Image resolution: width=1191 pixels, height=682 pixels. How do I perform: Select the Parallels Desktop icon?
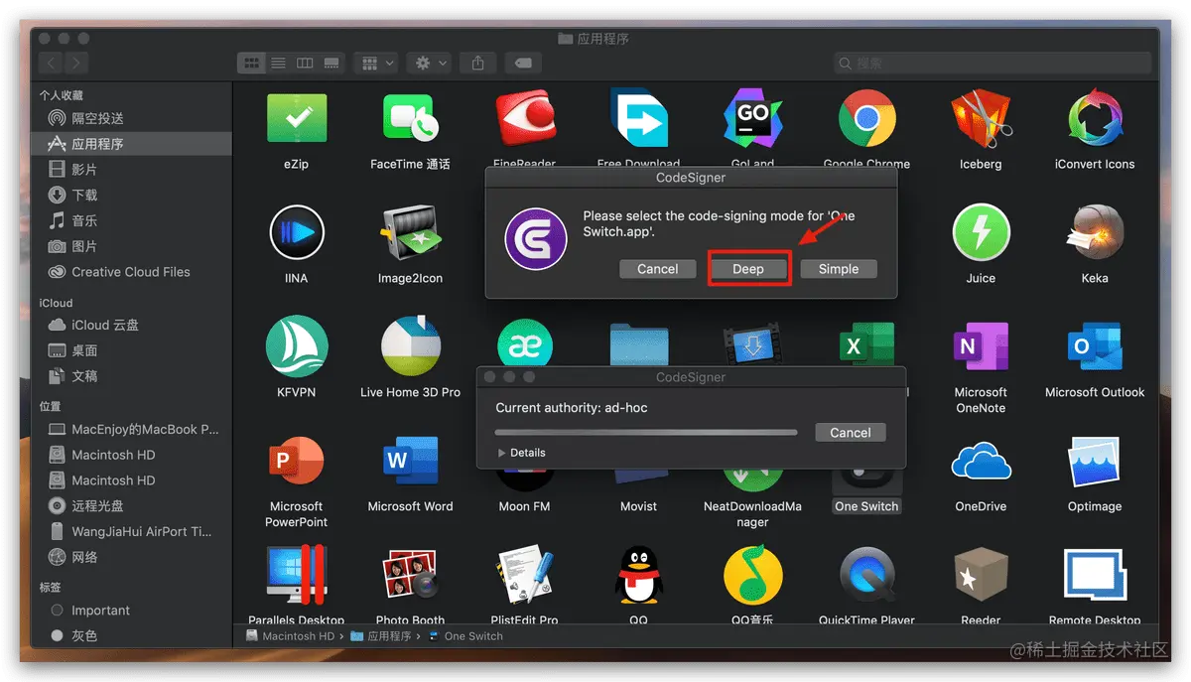coord(296,577)
